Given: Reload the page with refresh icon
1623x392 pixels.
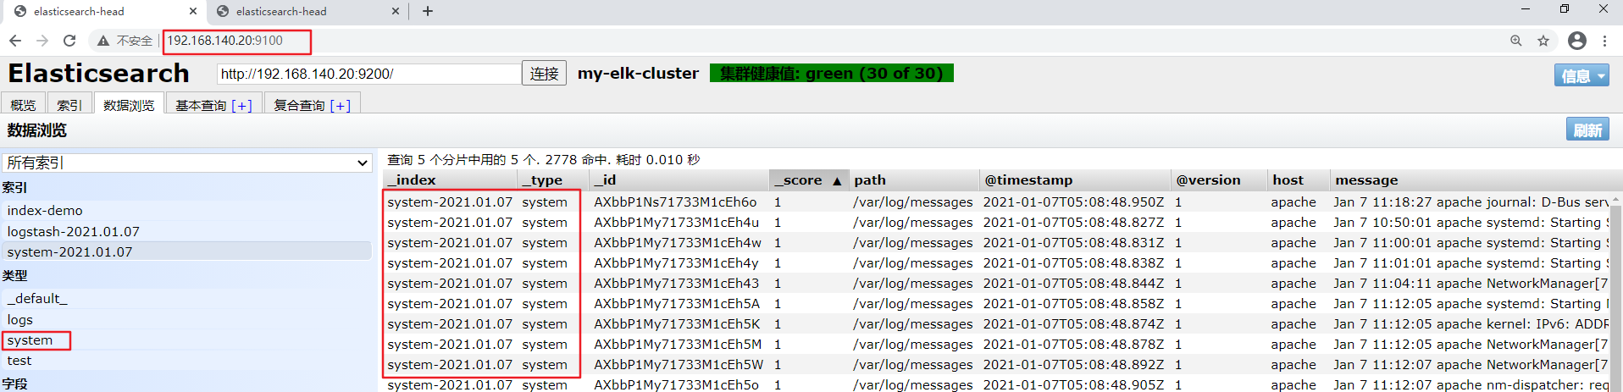Looking at the screenshot, I should pyautogui.click(x=69, y=41).
